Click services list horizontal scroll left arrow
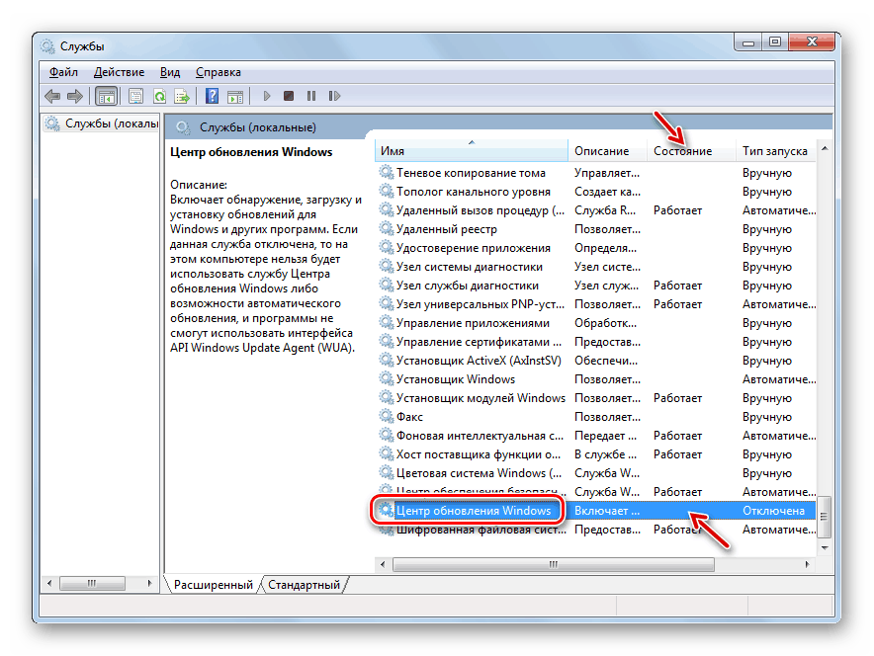The image size is (874, 656). (x=383, y=565)
